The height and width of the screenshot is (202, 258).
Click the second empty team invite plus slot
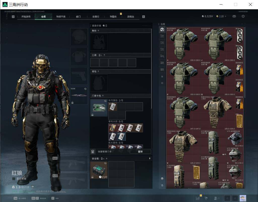click(235, 198)
